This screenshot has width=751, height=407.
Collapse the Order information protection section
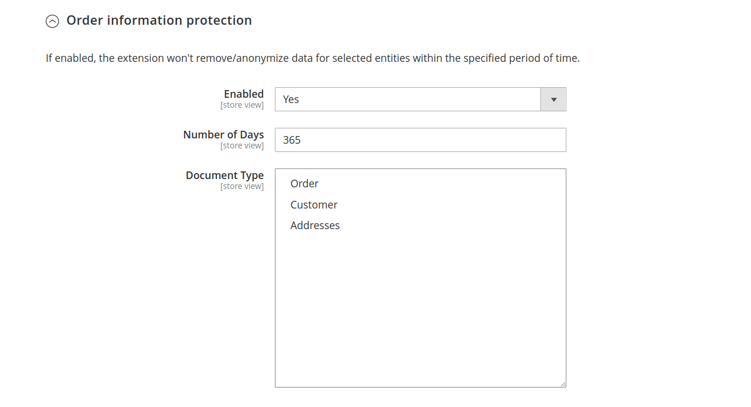[x=53, y=21]
